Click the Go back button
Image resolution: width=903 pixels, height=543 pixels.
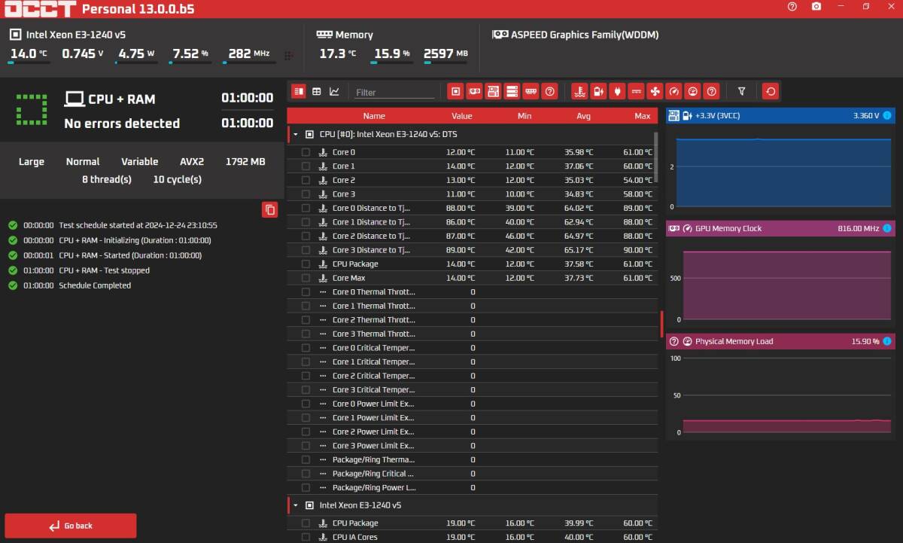pos(71,526)
